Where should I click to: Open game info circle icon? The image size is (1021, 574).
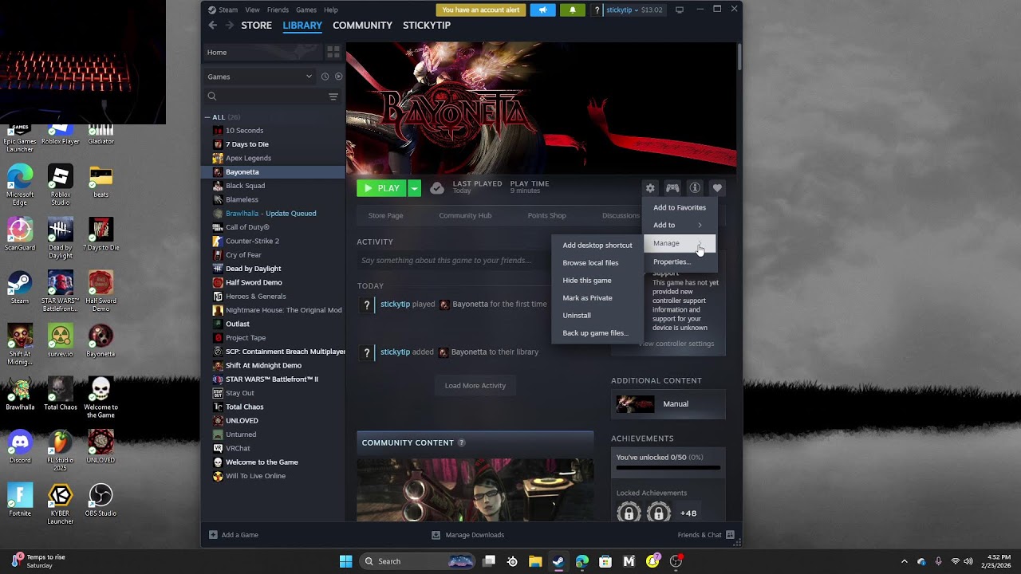(695, 188)
